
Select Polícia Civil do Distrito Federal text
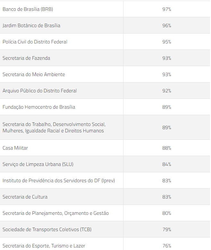[x=35, y=42]
